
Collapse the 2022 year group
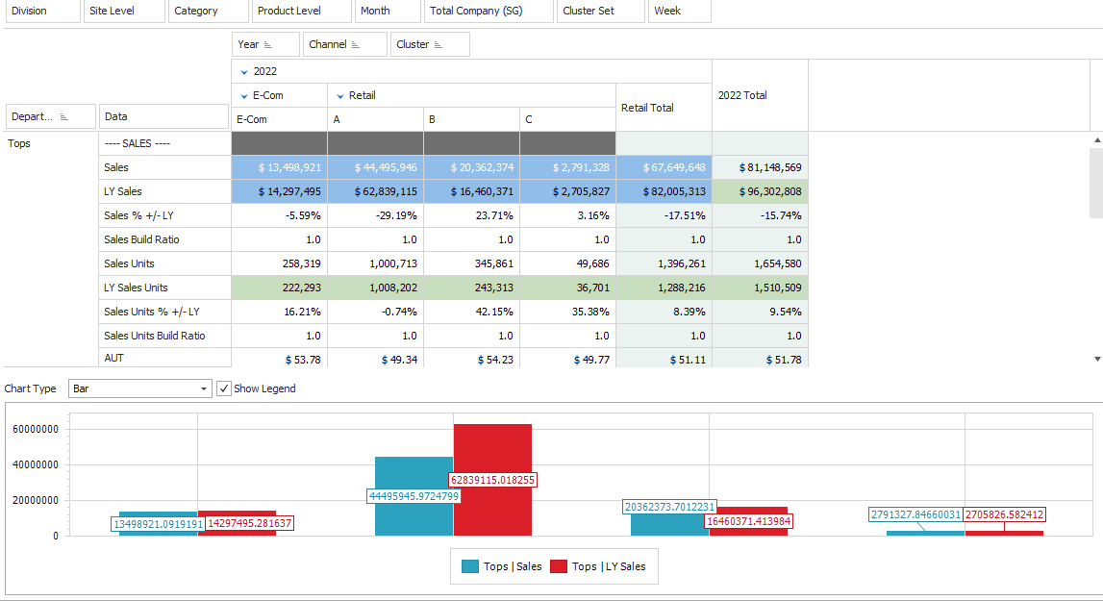[243, 71]
